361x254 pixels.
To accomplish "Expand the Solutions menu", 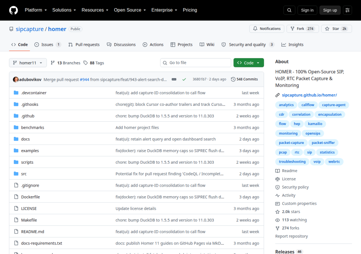I will click(x=64, y=10).
